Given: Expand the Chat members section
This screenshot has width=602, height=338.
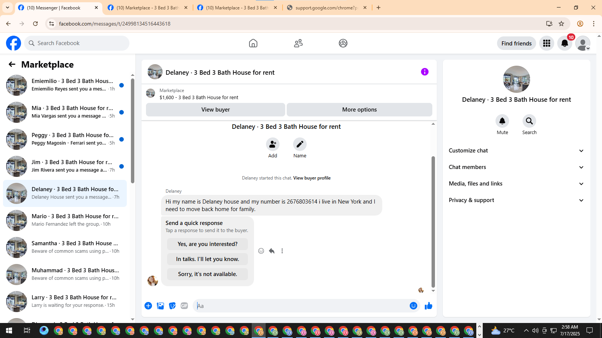Looking at the screenshot, I should click(517, 167).
